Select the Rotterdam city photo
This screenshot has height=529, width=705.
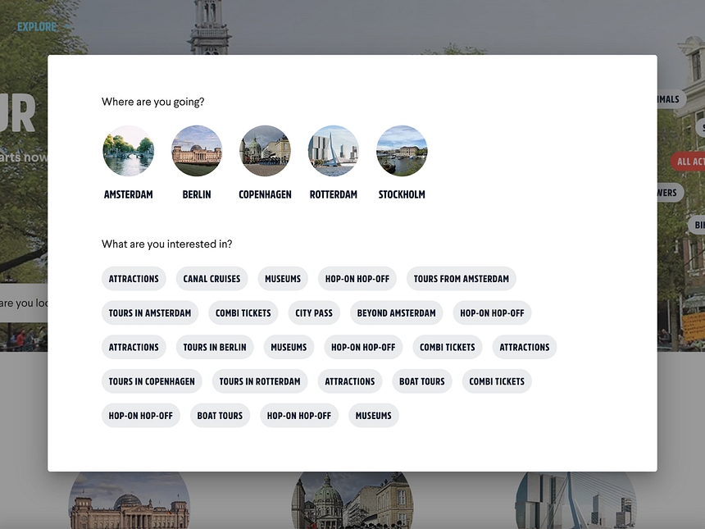tap(334, 151)
